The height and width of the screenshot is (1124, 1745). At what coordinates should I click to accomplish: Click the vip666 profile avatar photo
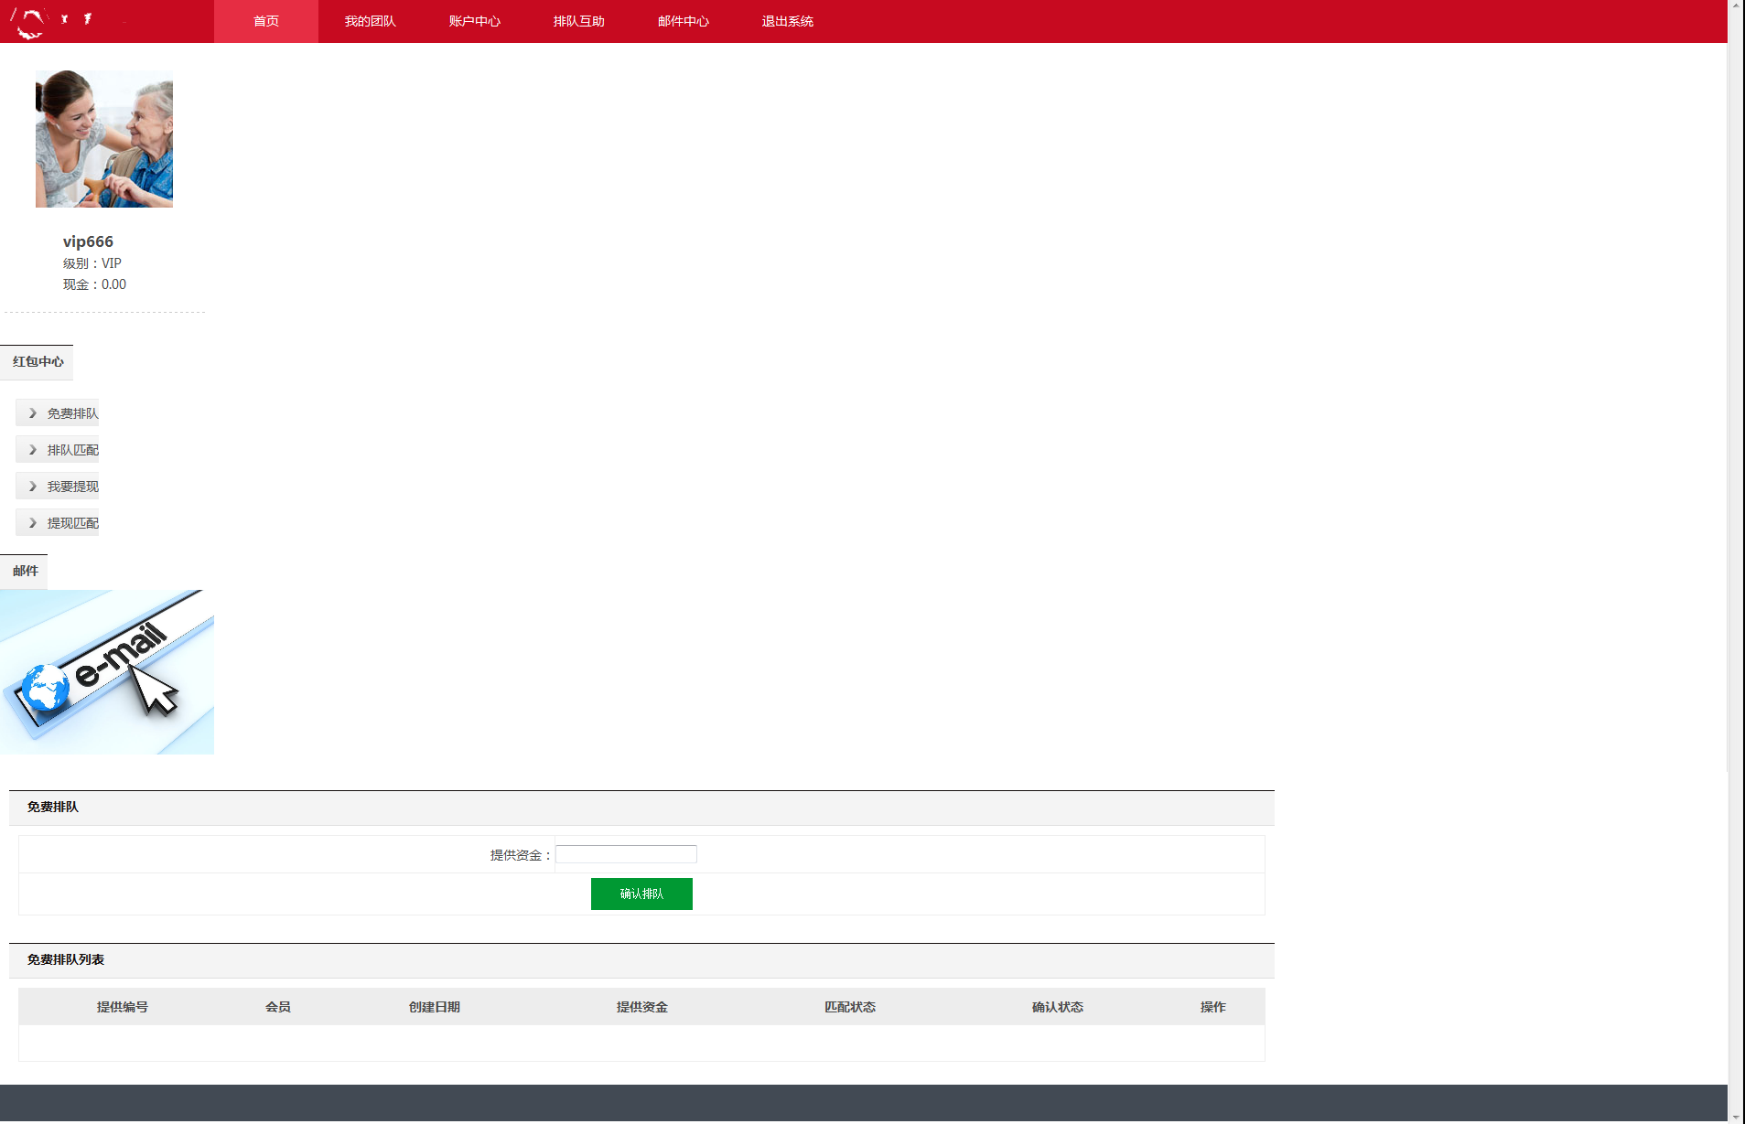point(104,139)
